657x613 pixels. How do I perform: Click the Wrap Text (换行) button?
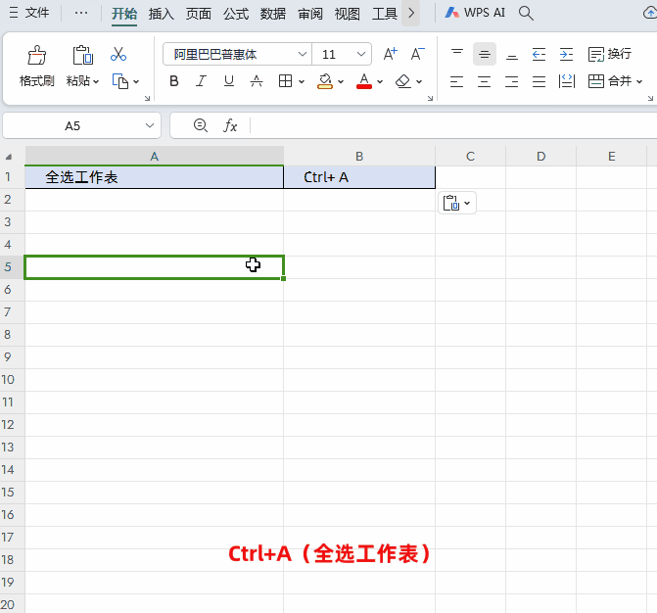point(610,54)
